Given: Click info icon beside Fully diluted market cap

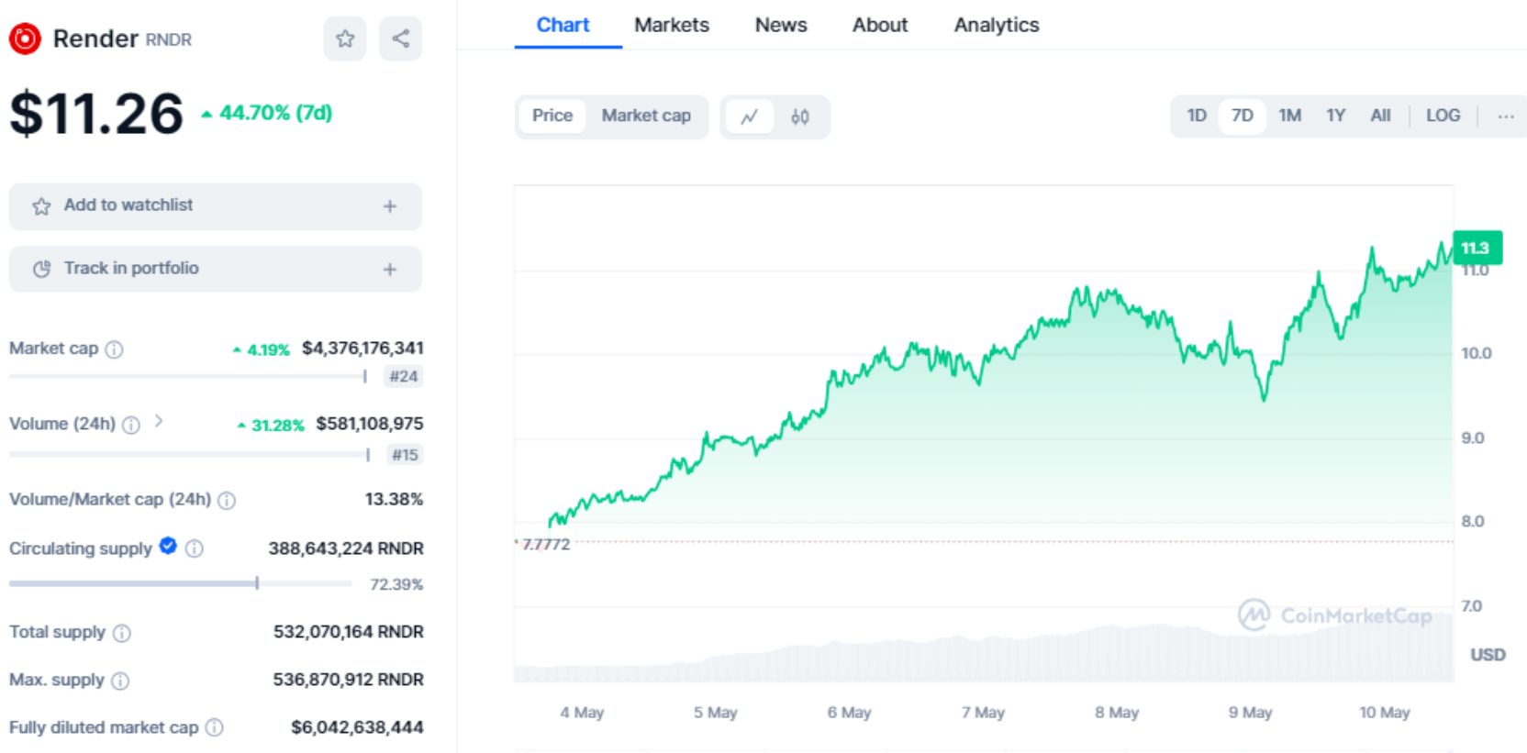Looking at the screenshot, I should tap(214, 727).
